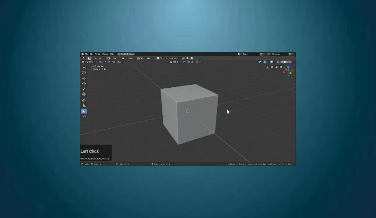Viewport: 376px width, 218px height.
Task: Open transform orientation Global dropdown
Action: pos(175,62)
